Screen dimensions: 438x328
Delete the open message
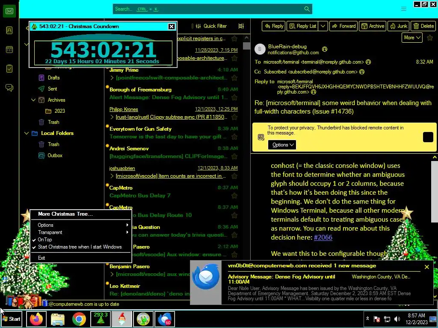coord(423,26)
